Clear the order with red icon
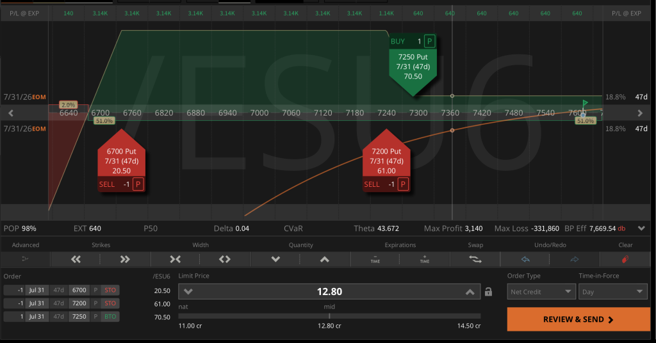656x343 pixels. pyautogui.click(x=625, y=259)
